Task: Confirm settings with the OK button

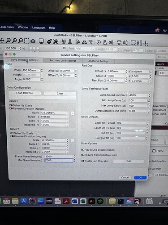Action: (x=140, y=177)
